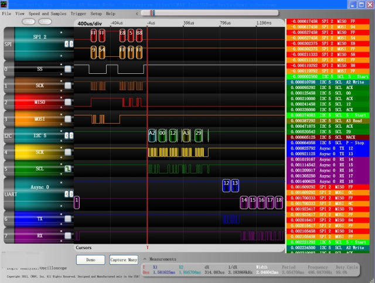
Task: Click the Demo button
Action: point(91,260)
